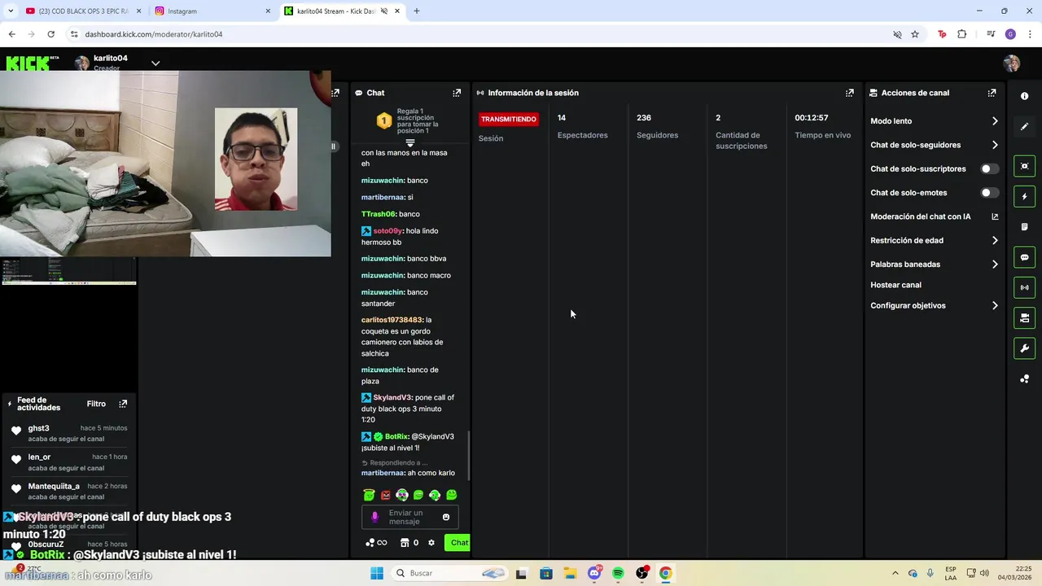Click mizuwachin username on banco macro message
This screenshot has height=586, width=1042.
[x=383, y=276]
